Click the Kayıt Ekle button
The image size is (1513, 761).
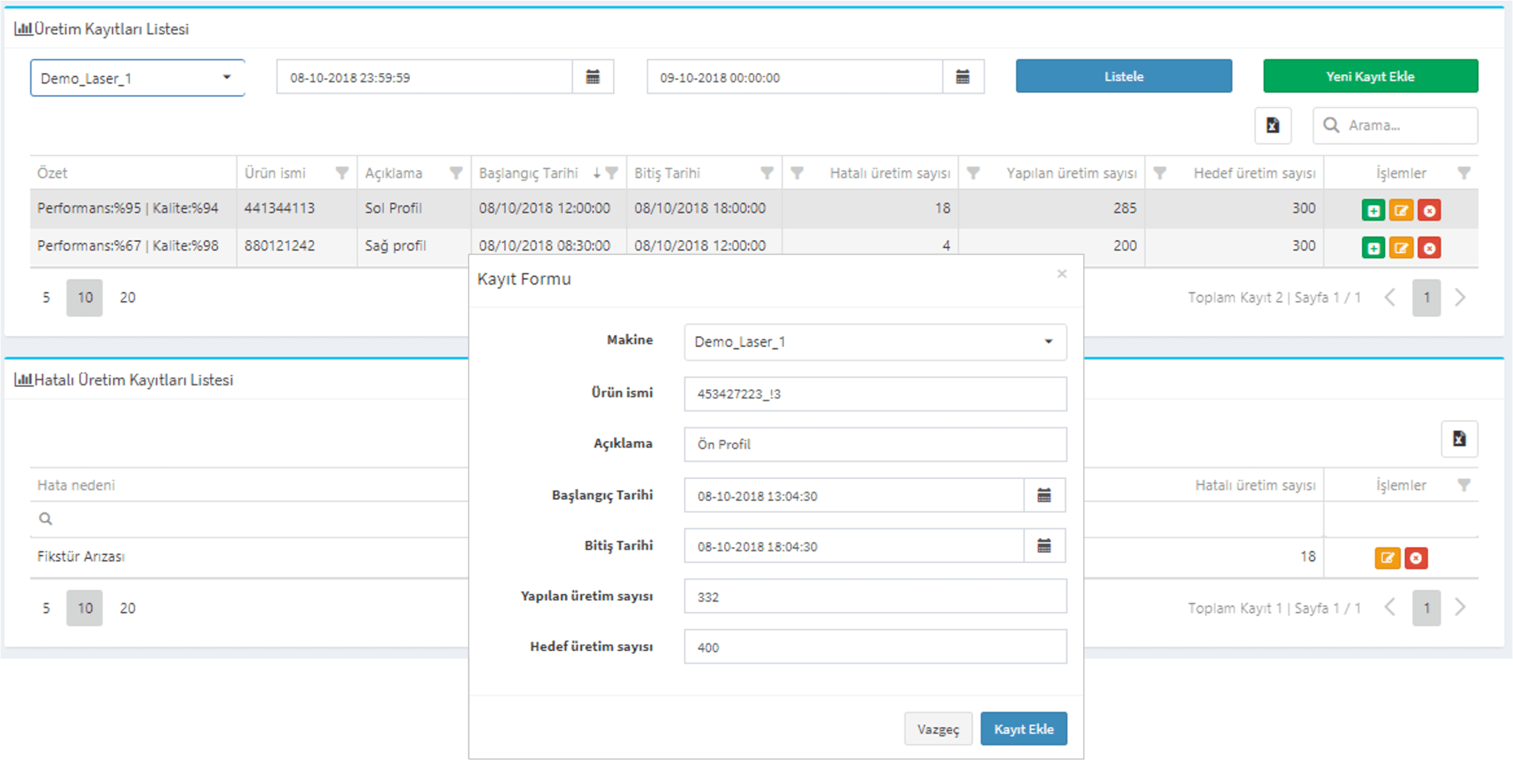pyautogui.click(x=1023, y=729)
